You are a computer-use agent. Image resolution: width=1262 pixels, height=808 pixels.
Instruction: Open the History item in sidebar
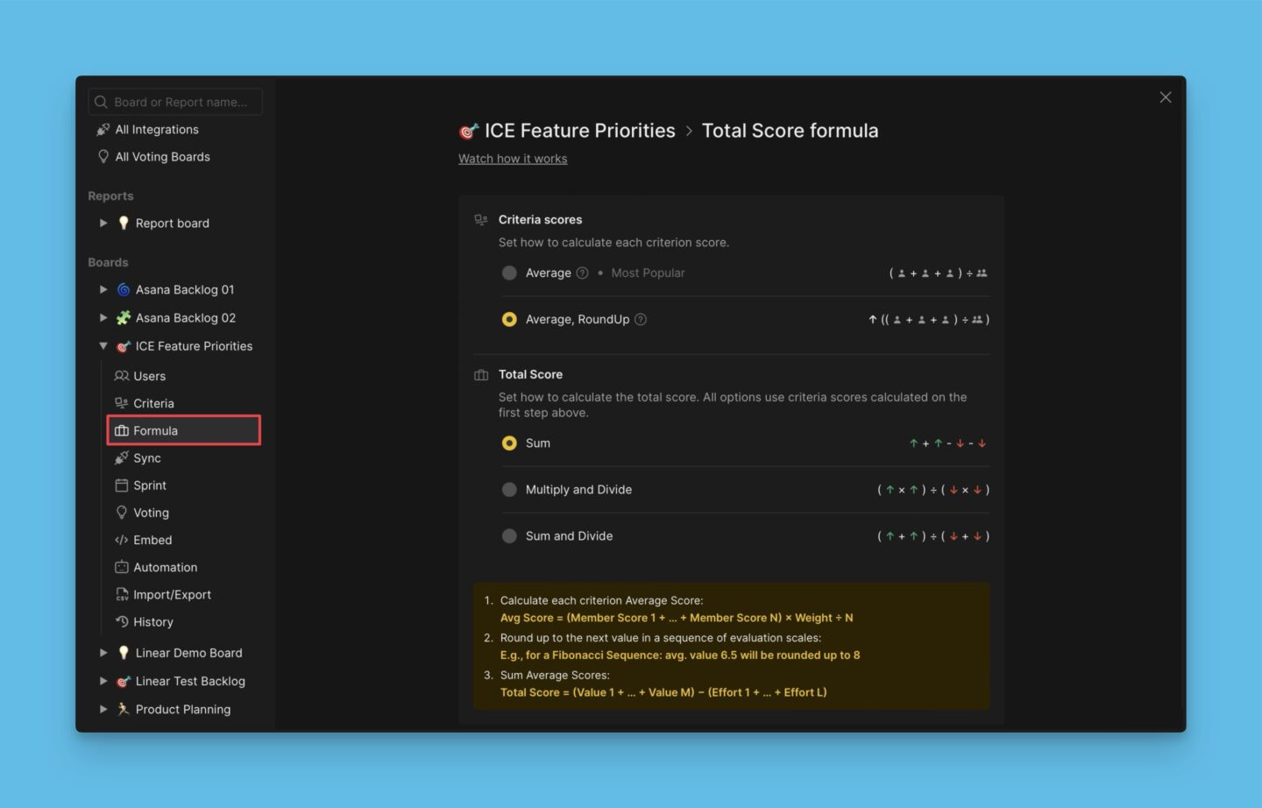[x=152, y=622]
